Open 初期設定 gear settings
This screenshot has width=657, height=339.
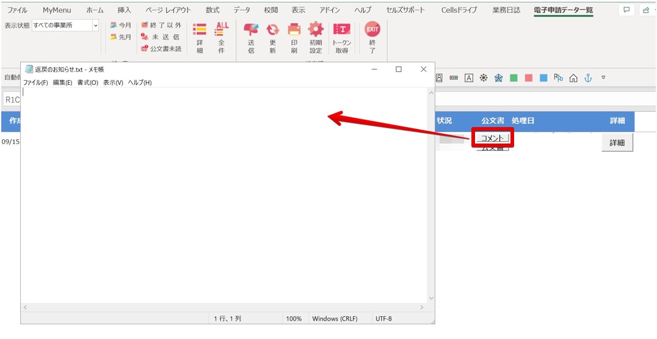point(316,30)
